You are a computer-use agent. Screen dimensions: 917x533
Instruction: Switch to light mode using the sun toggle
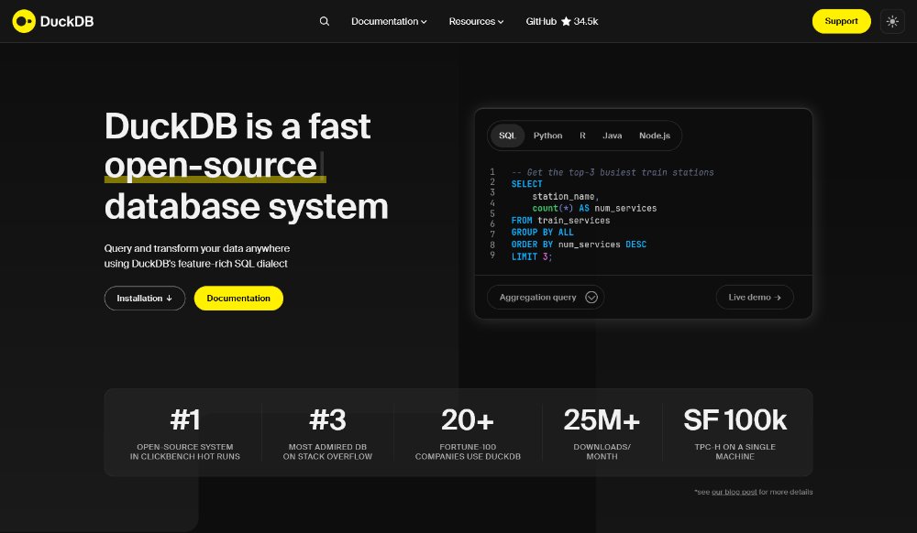tap(892, 21)
